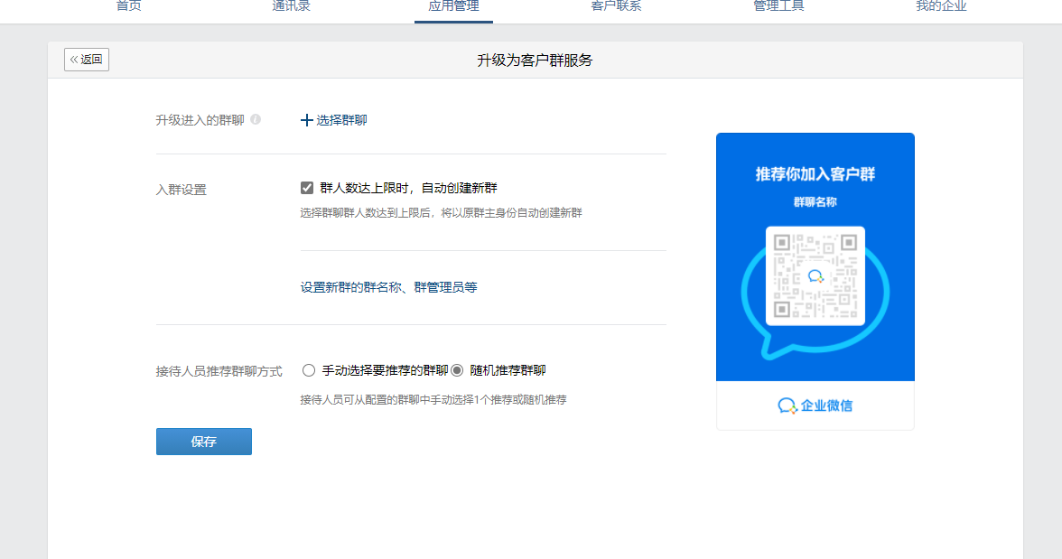Click the hint text 接待人员可从配置的群聊中手动选择
The height and width of the screenshot is (559, 1062).
coord(433,400)
